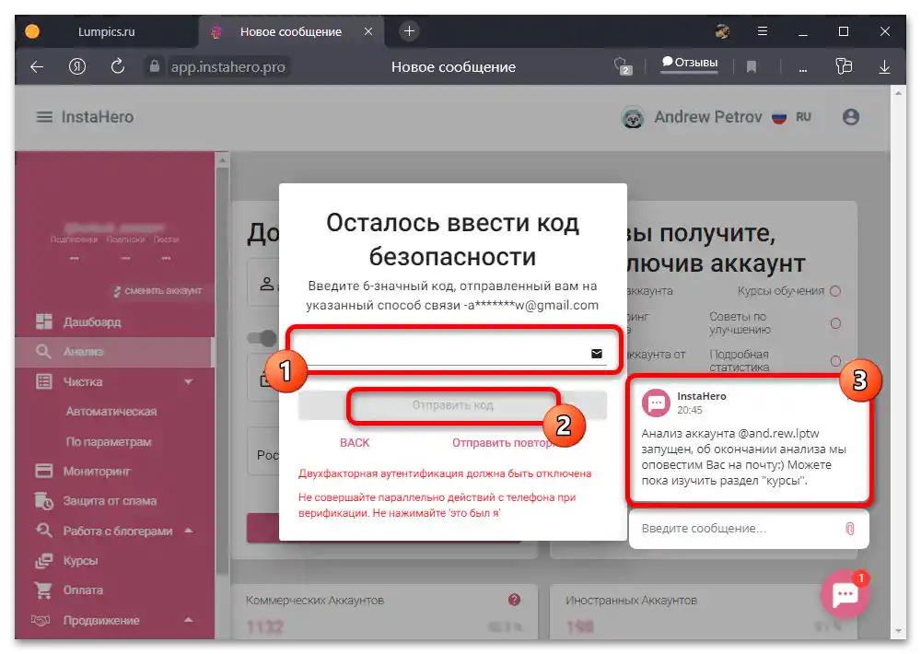Expand Продвижение arrow in sidebar
This screenshot has width=921, height=654.
[x=189, y=620]
